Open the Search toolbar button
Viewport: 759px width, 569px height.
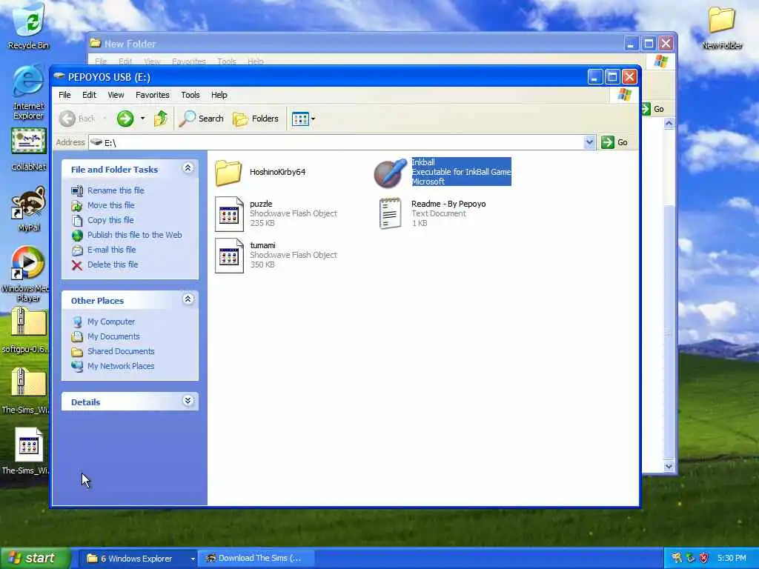[202, 119]
